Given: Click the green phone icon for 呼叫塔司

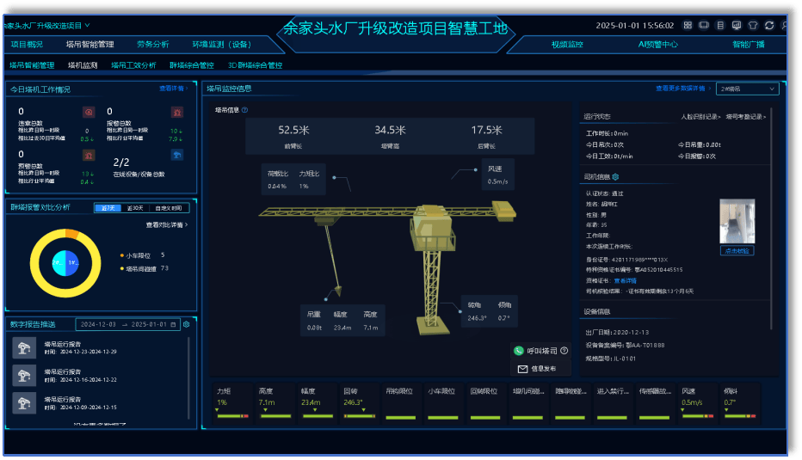Looking at the screenshot, I should pos(518,351).
